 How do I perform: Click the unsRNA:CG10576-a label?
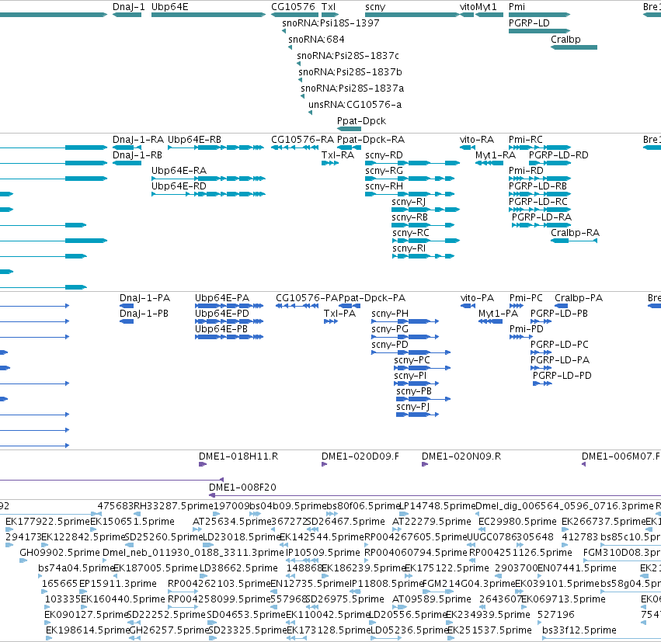(355, 105)
